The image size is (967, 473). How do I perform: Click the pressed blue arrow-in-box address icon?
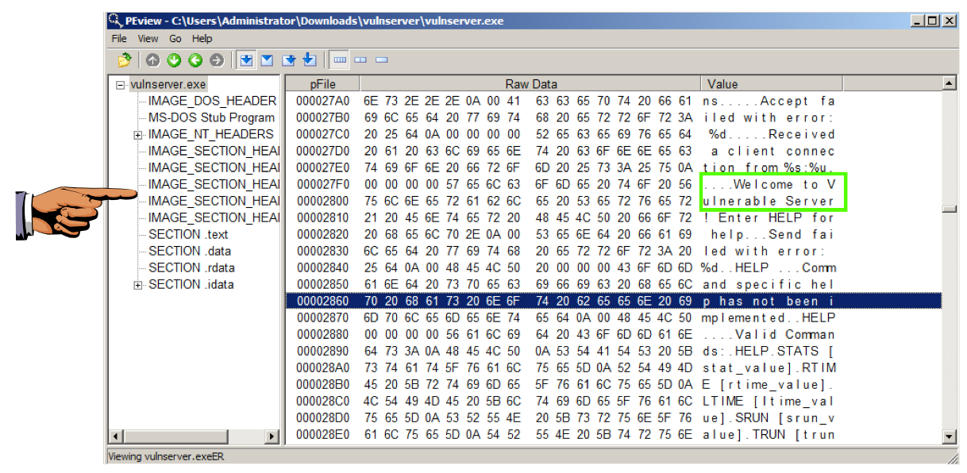246,60
